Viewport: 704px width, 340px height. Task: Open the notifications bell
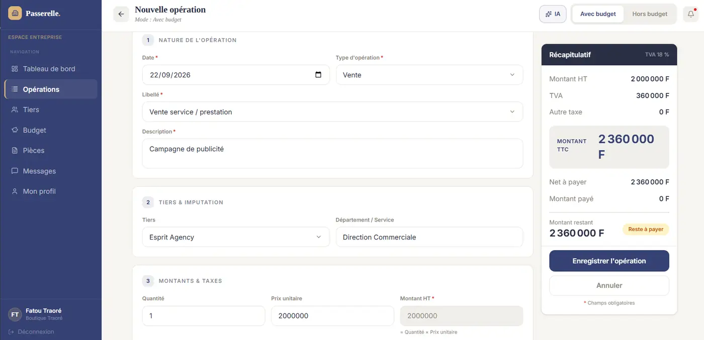pyautogui.click(x=691, y=14)
